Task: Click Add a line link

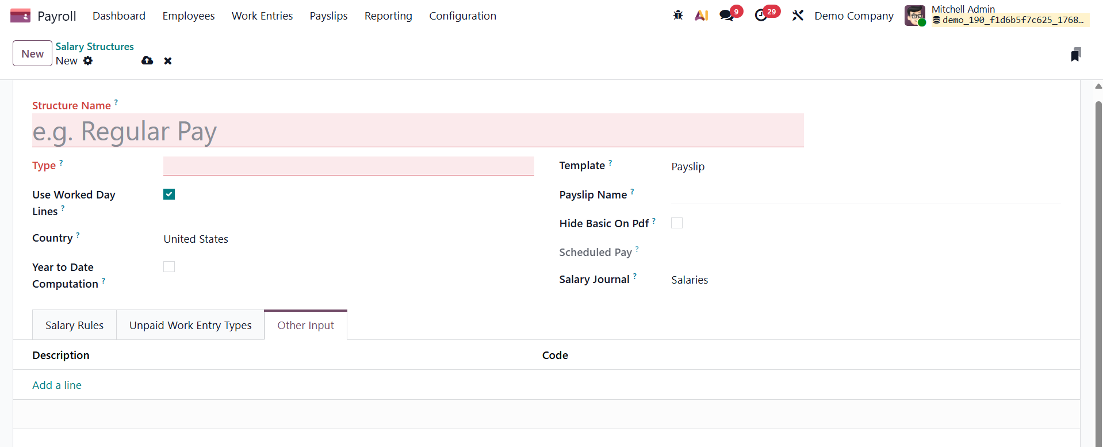Action: [57, 385]
